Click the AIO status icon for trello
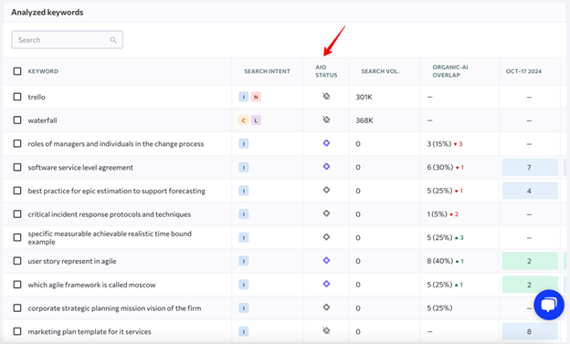Viewport: 570px width, 344px height. tap(326, 96)
